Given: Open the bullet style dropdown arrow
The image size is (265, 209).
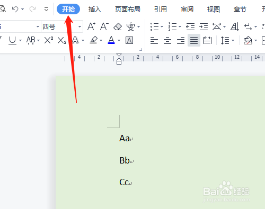Looking at the screenshot, I should [x=162, y=27].
